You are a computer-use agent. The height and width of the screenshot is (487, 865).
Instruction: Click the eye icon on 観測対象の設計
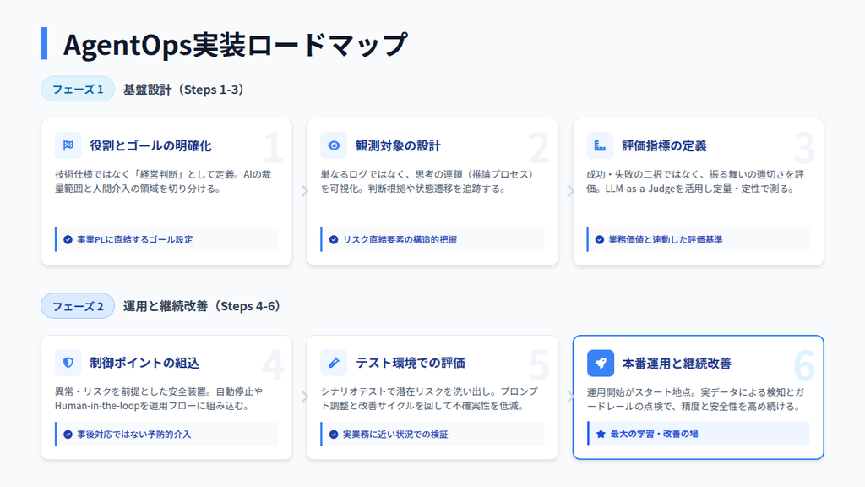pyautogui.click(x=333, y=146)
